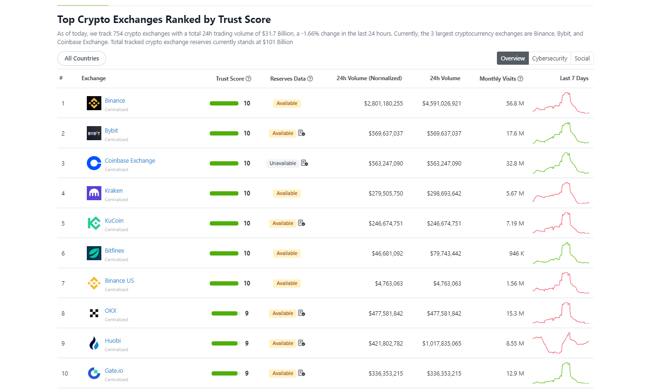This screenshot has height=391, width=656.
Task: Click the Huobi flame logo icon
Action: (94, 343)
